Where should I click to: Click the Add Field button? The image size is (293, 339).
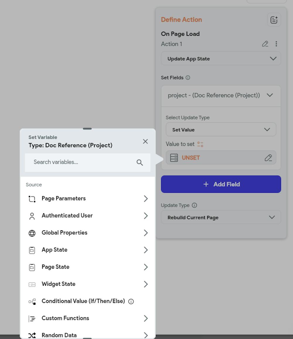pos(221,184)
